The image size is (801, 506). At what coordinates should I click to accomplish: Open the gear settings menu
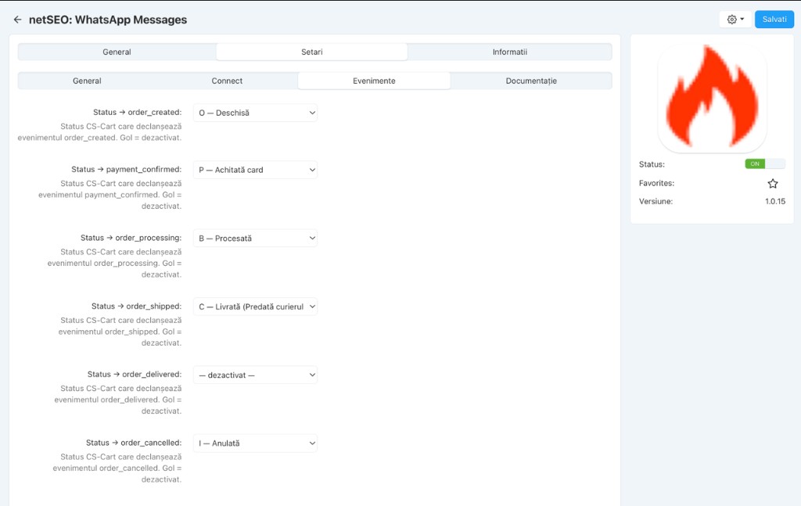735,20
